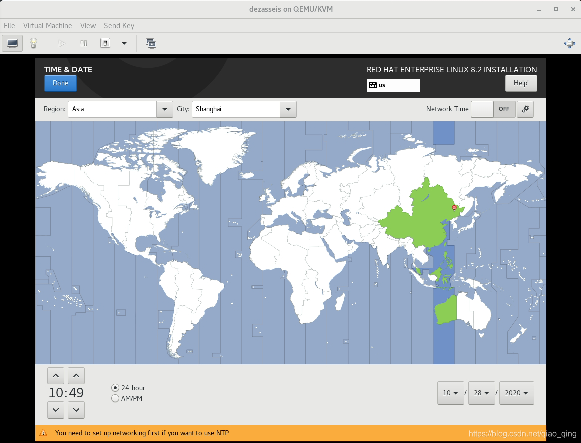This screenshot has width=581, height=443.
Task: Open the day dropdown showing 28
Action: point(482,393)
